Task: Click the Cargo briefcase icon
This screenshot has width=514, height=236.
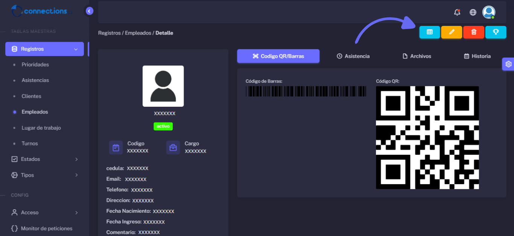Action: 173,148
